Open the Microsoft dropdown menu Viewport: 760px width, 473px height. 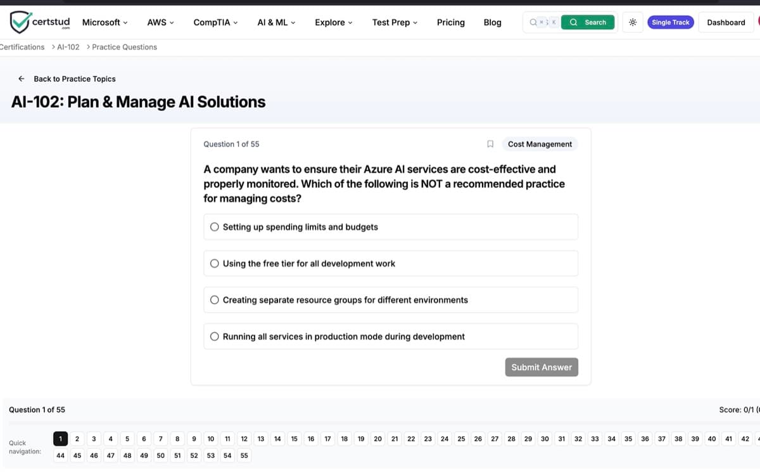click(104, 22)
